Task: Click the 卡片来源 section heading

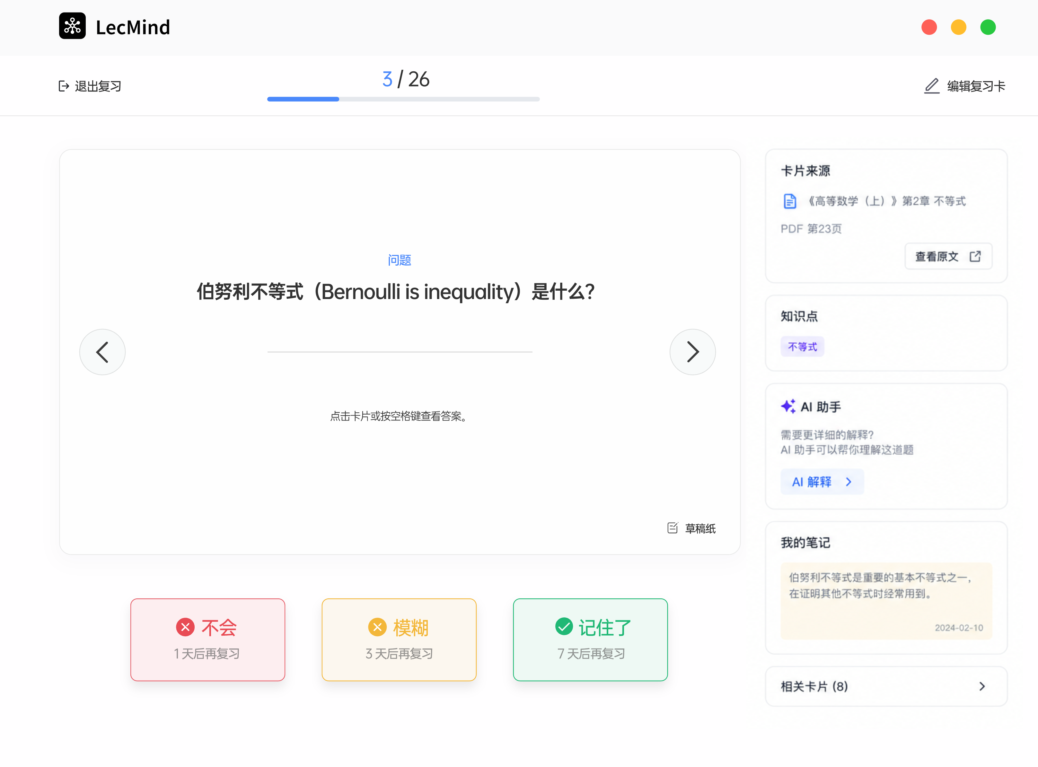Action: click(x=805, y=171)
